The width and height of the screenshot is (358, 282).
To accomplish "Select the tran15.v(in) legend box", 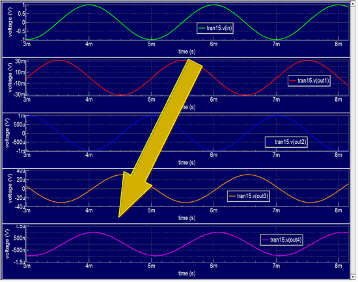I will pos(215,28).
